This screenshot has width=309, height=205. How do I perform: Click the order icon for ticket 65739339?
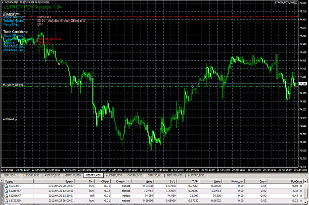tap(6, 201)
